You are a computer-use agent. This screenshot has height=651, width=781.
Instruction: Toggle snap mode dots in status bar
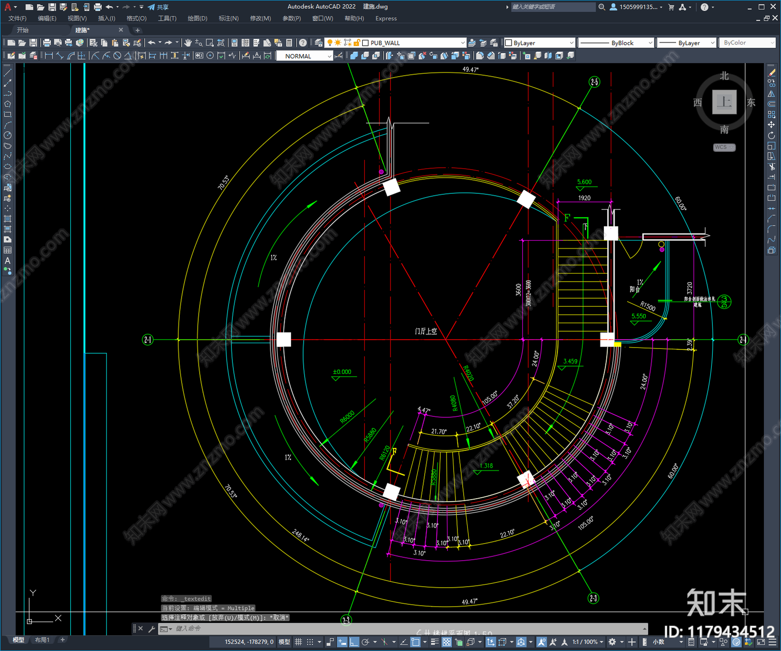310,642
